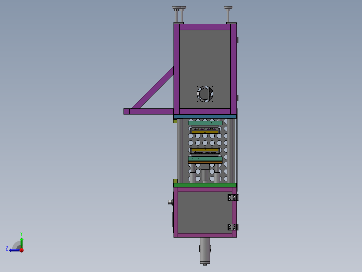Select the green base plate above lower cabinet
362x272 pixels.
point(205,185)
